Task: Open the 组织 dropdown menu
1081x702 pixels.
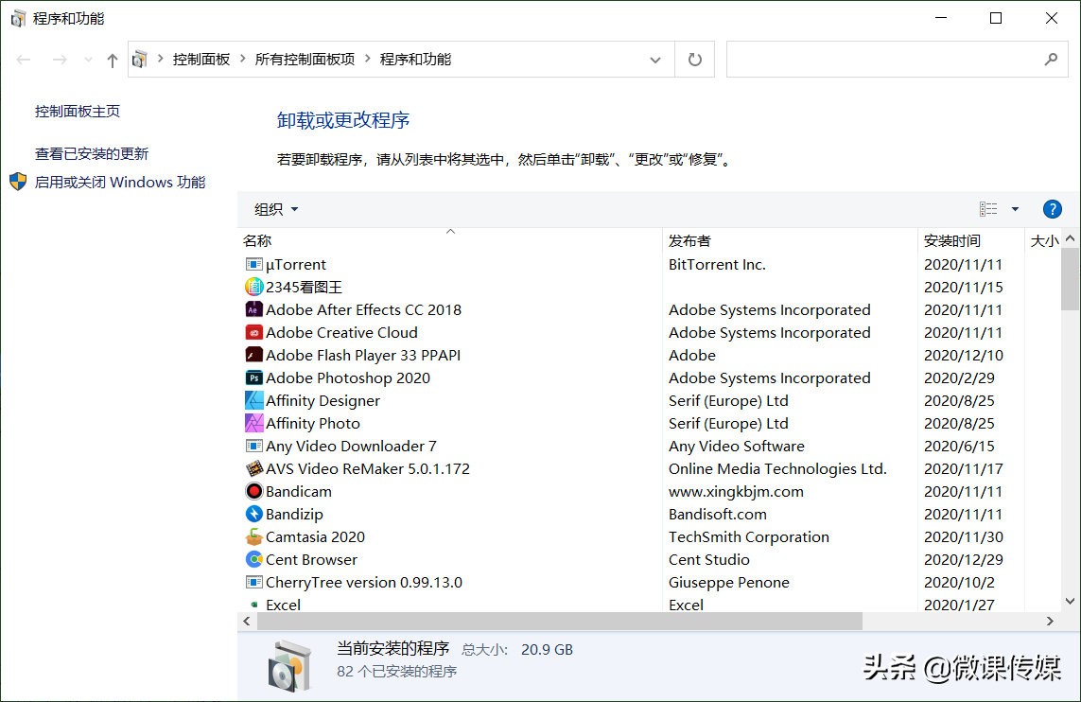Action: pyautogui.click(x=274, y=209)
